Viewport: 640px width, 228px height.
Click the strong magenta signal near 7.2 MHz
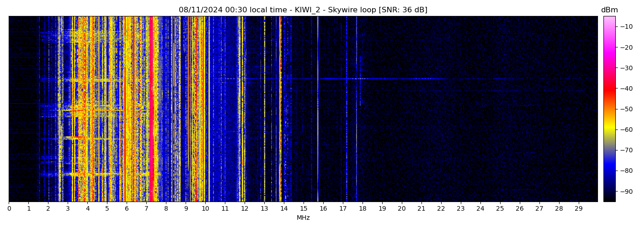(x=151, y=109)
